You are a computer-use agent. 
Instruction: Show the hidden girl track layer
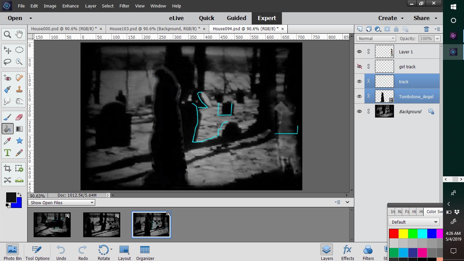(359, 67)
